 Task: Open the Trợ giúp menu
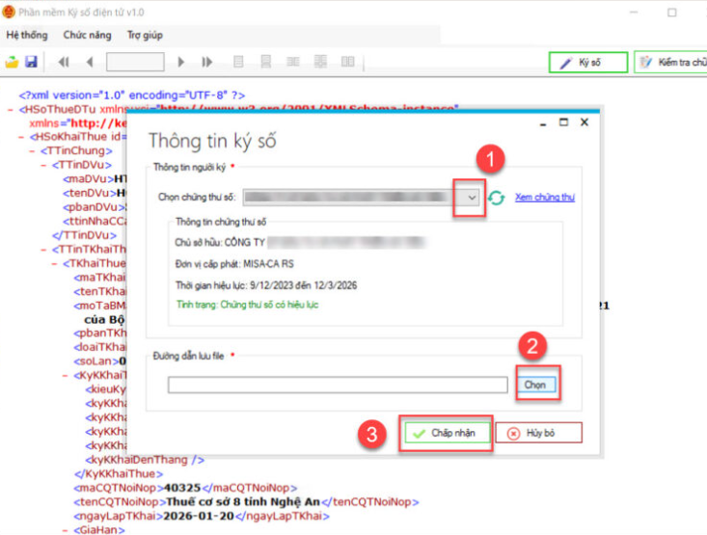click(x=145, y=35)
